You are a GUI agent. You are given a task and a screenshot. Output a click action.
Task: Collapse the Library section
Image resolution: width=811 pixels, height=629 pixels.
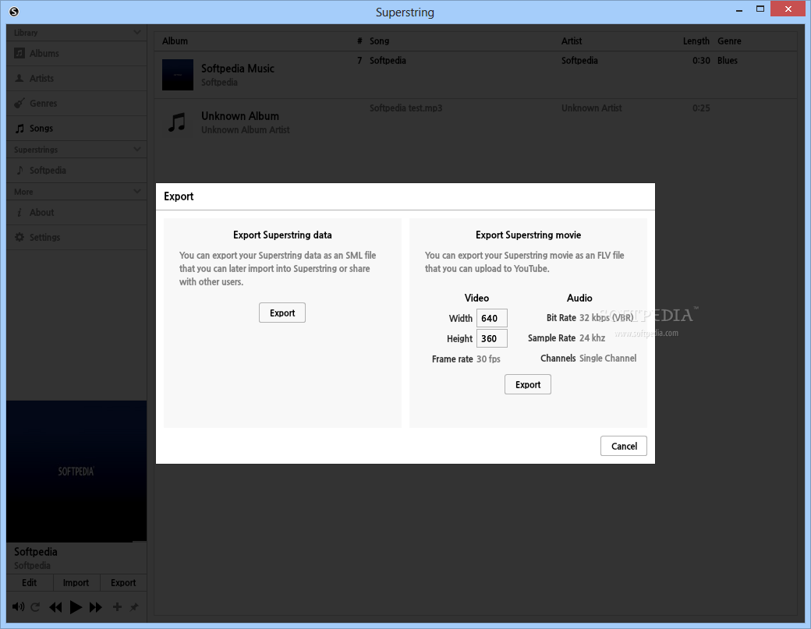pyautogui.click(x=136, y=33)
